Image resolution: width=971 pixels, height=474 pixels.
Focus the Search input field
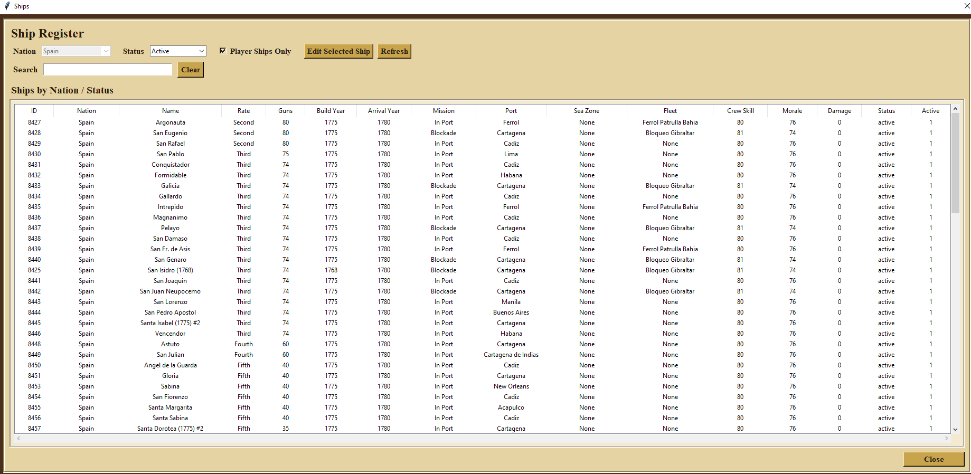pos(108,70)
